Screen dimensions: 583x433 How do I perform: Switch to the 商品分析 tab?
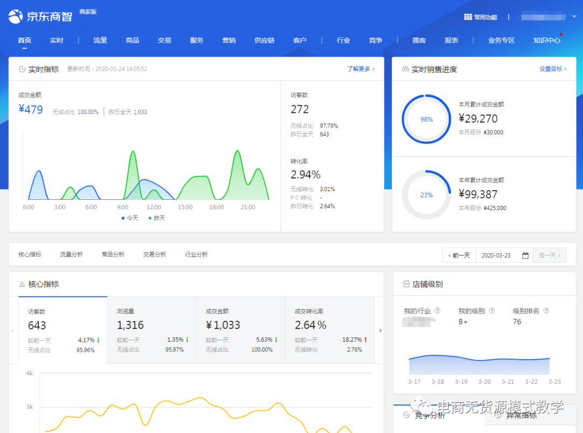(x=113, y=254)
